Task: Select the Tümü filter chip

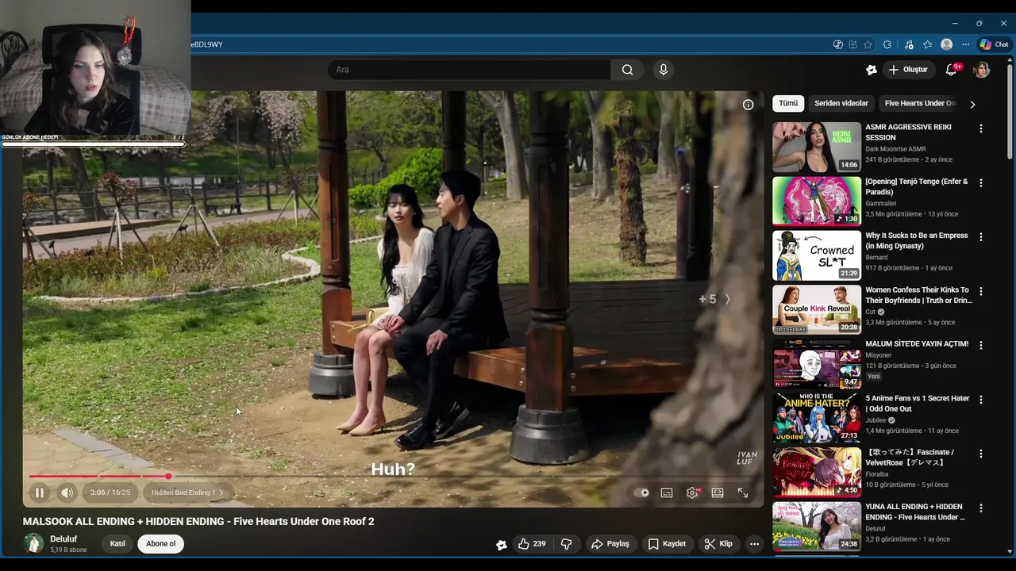Action: pos(788,103)
